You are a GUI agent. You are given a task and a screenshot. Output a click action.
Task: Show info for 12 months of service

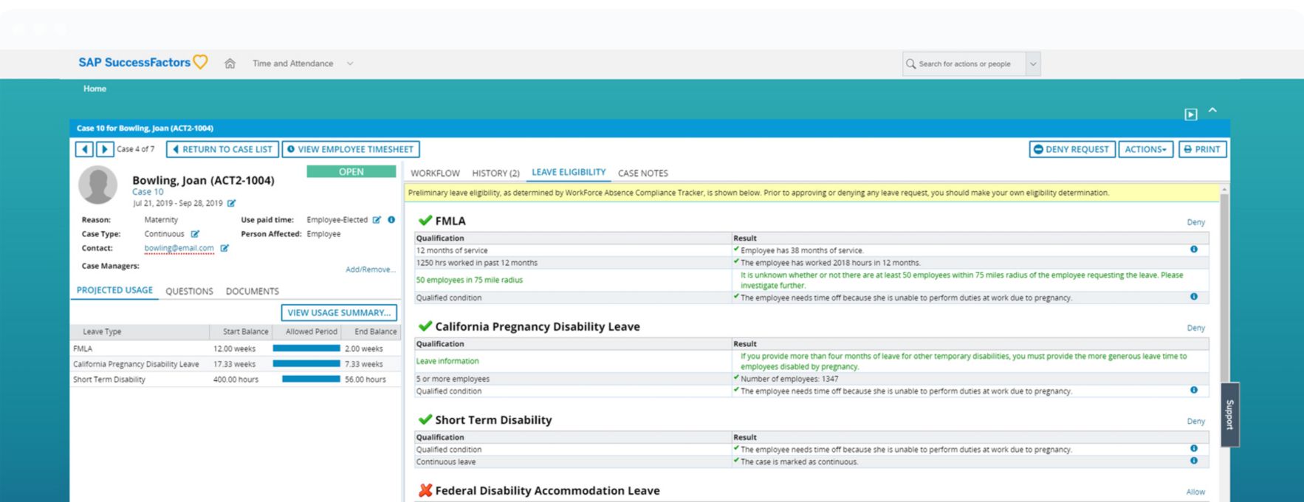[1193, 250]
